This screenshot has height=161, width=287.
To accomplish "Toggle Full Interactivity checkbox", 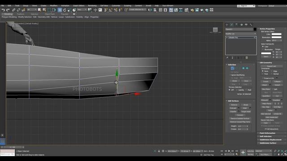I will click(265, 129).
